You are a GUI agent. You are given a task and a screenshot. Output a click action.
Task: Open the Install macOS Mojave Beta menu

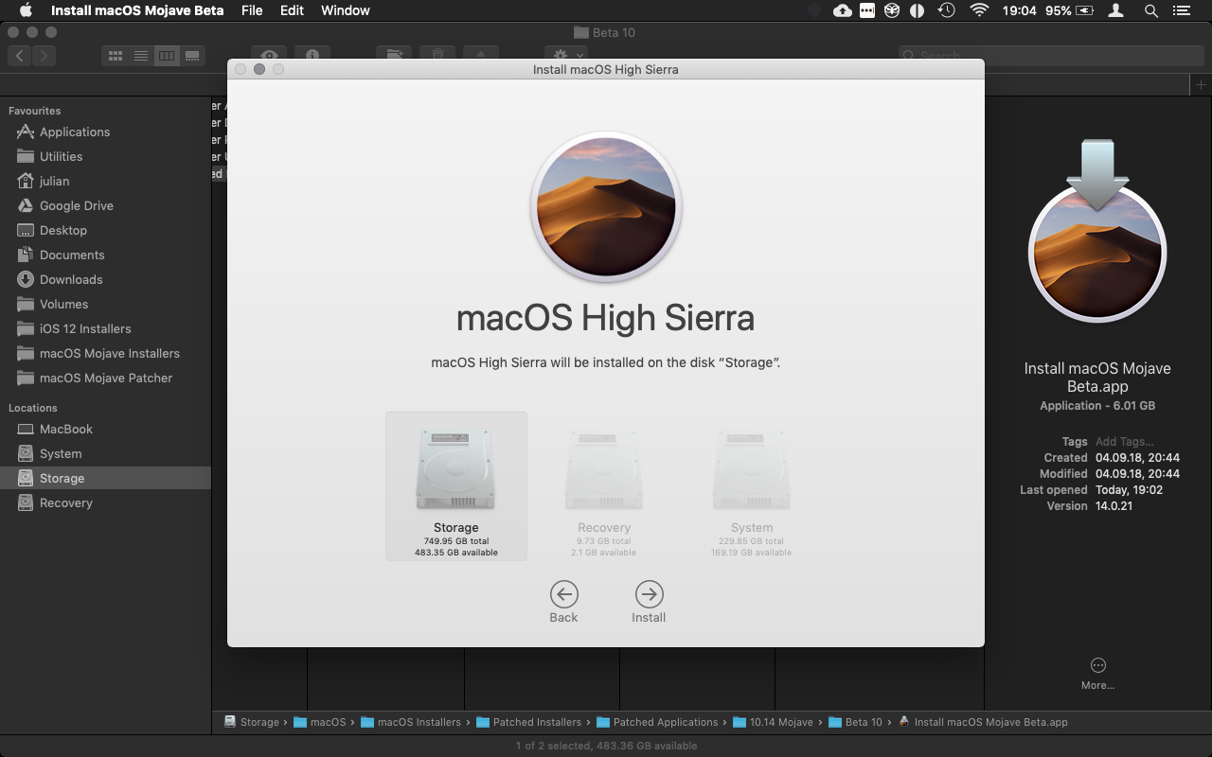pyautogui.click(x=137, y=10)
